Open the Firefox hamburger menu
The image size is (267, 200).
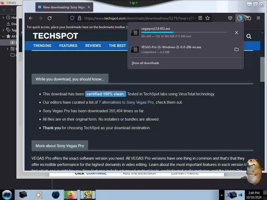point(258,18)
